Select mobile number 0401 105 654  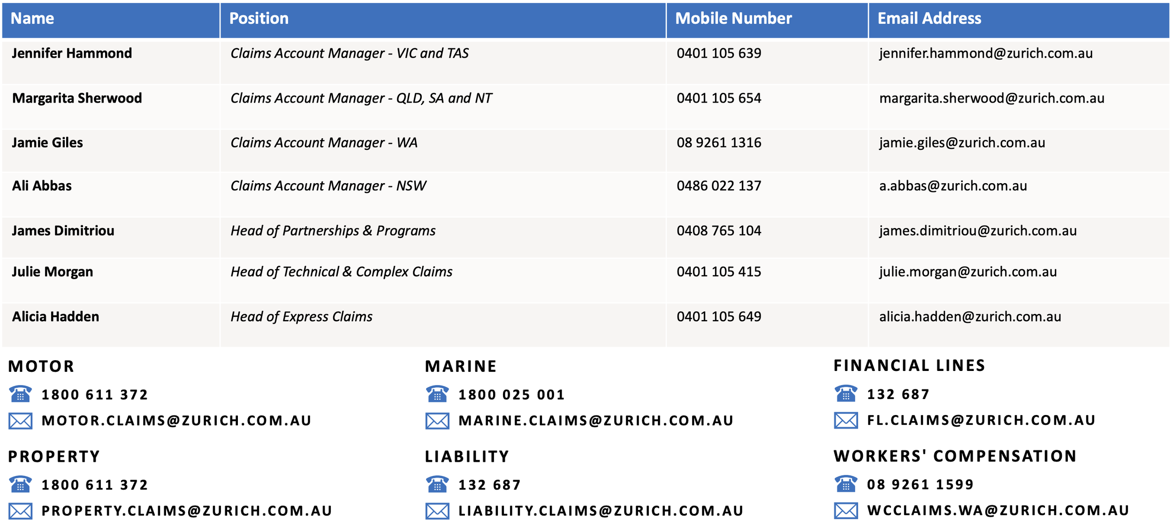(719, 98)
